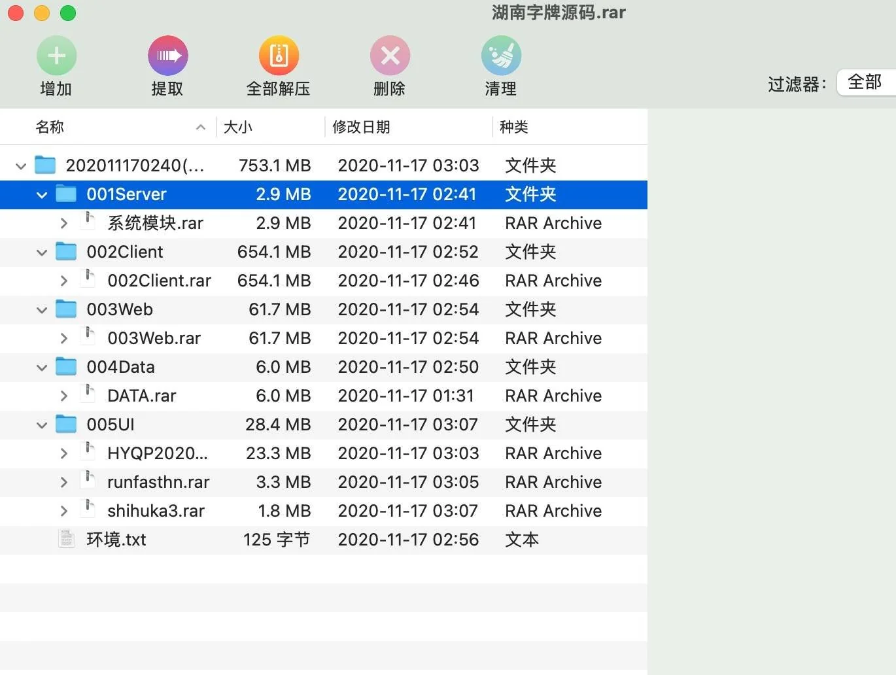The width and height of the screenshot is (896, 675).
Task: Collapse the 001Server folder
Action: click(x=42, y=195)
